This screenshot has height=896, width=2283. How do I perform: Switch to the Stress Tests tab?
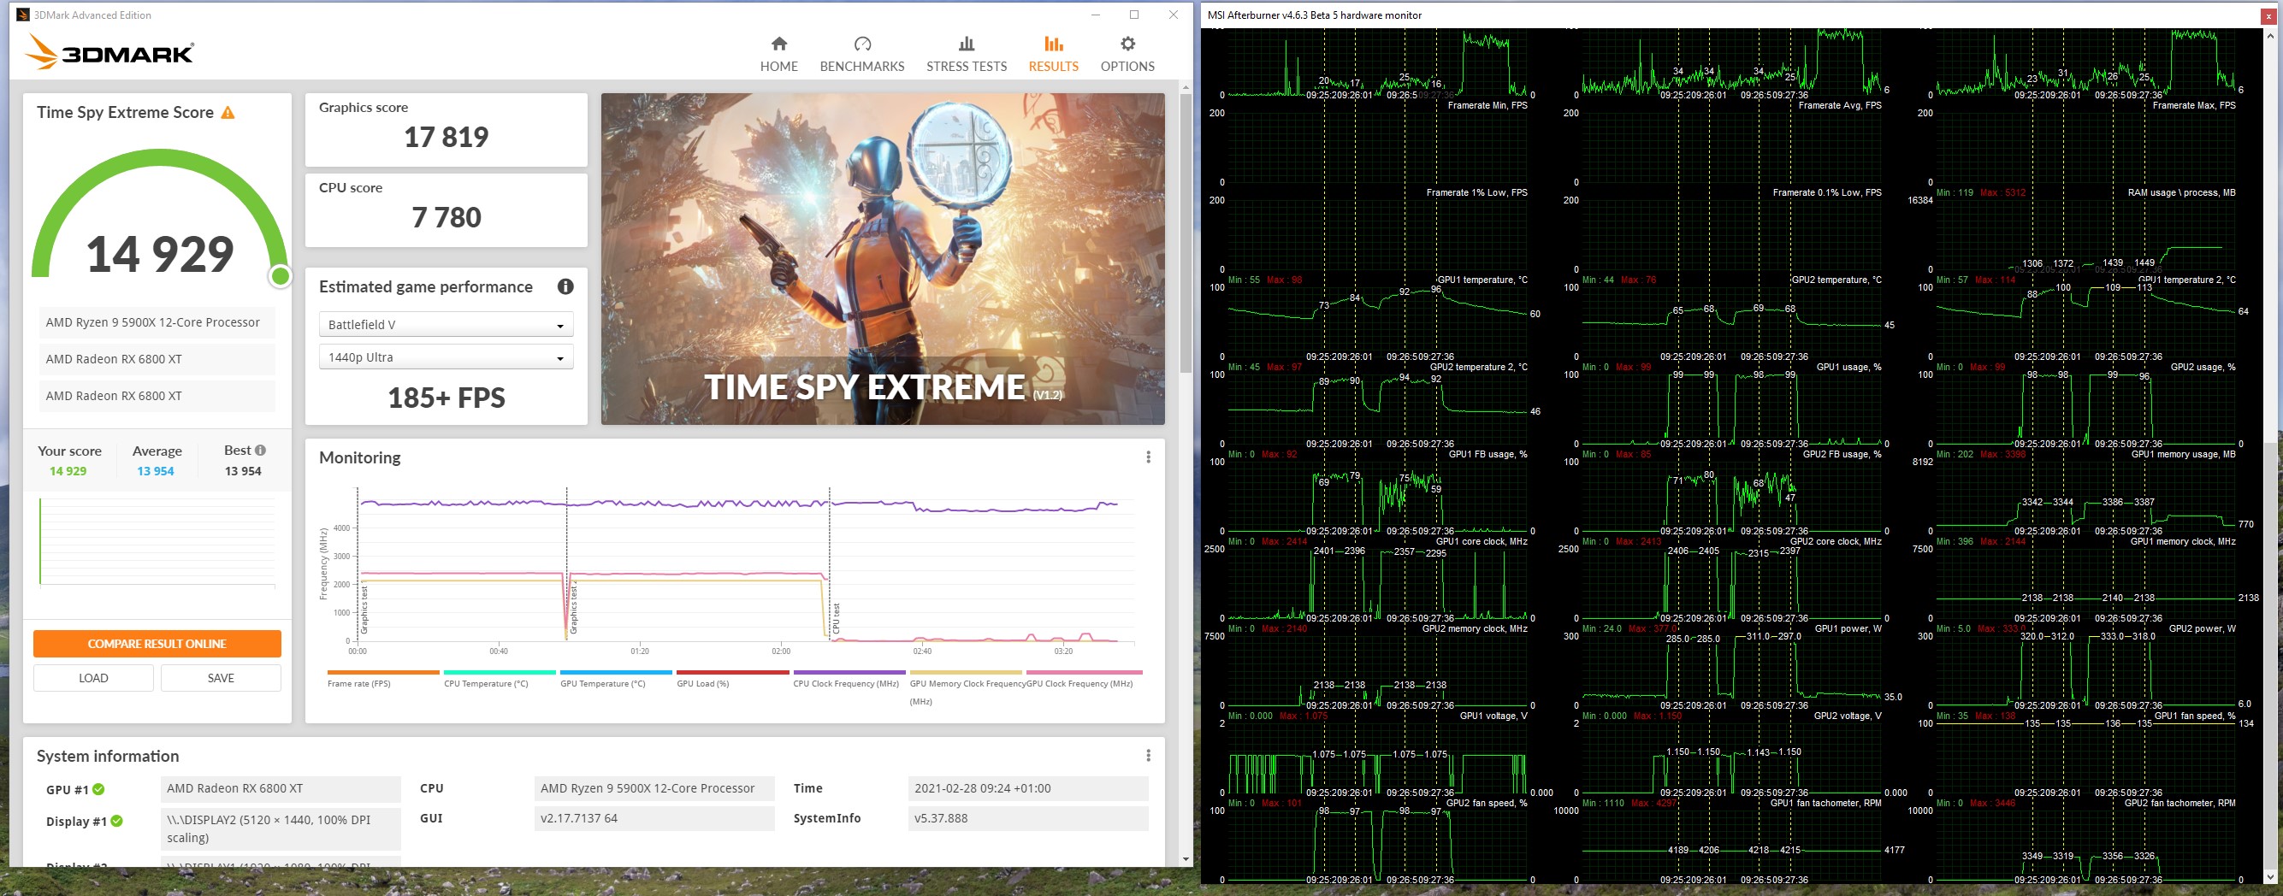point(967,54)
